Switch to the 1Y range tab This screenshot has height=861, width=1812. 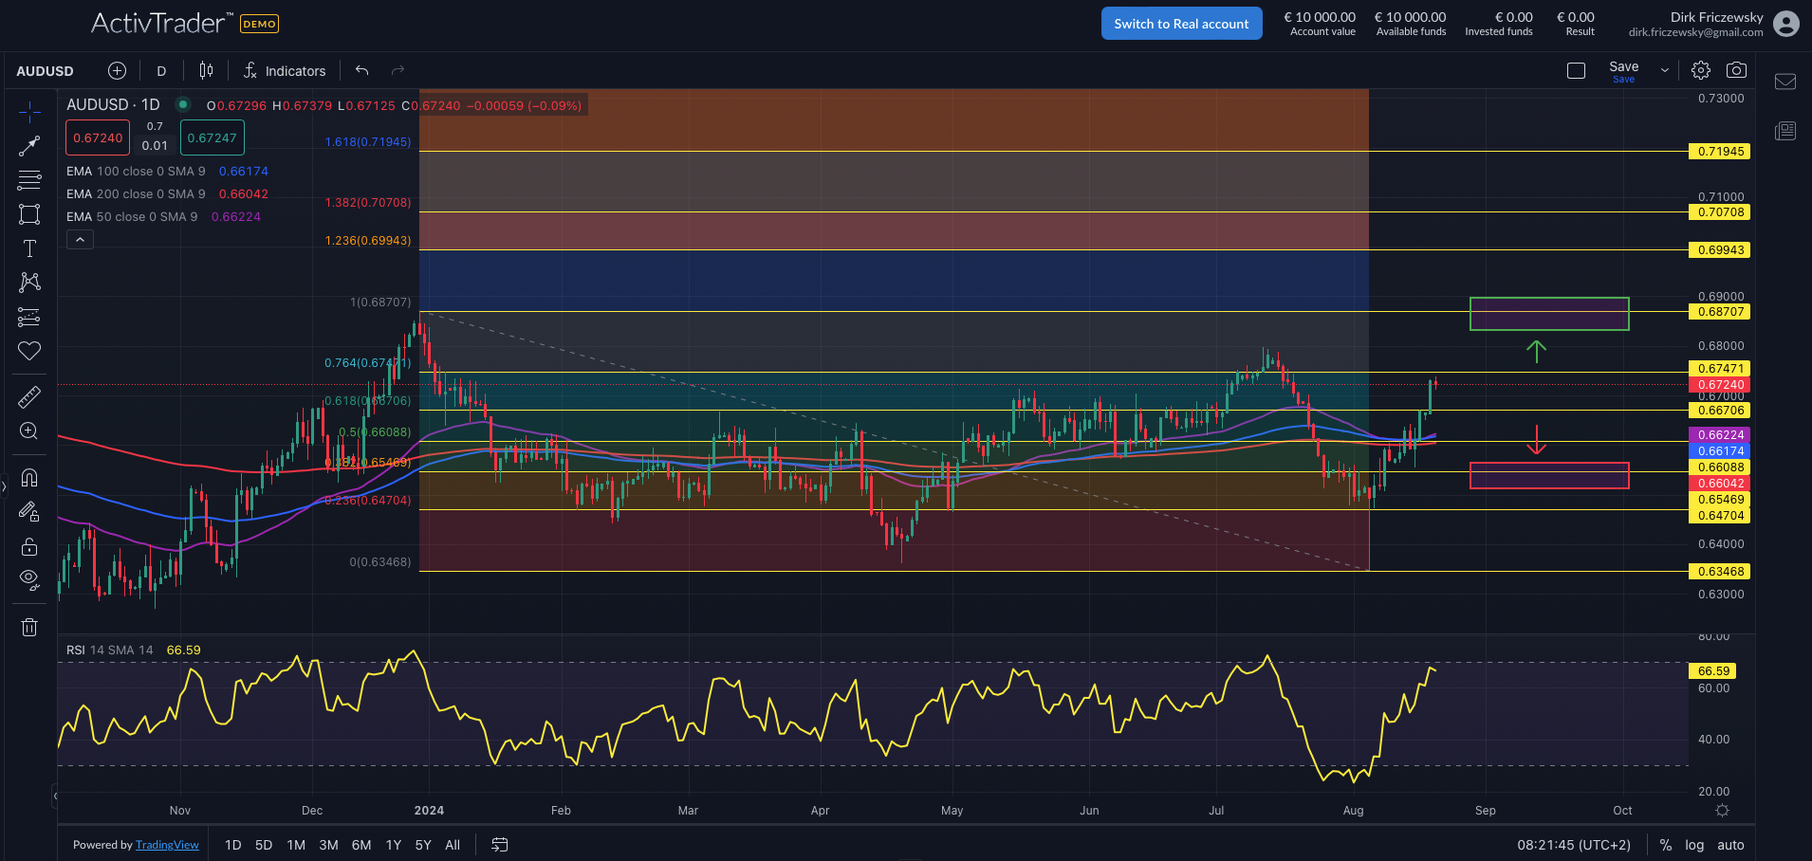click(393, 844)
